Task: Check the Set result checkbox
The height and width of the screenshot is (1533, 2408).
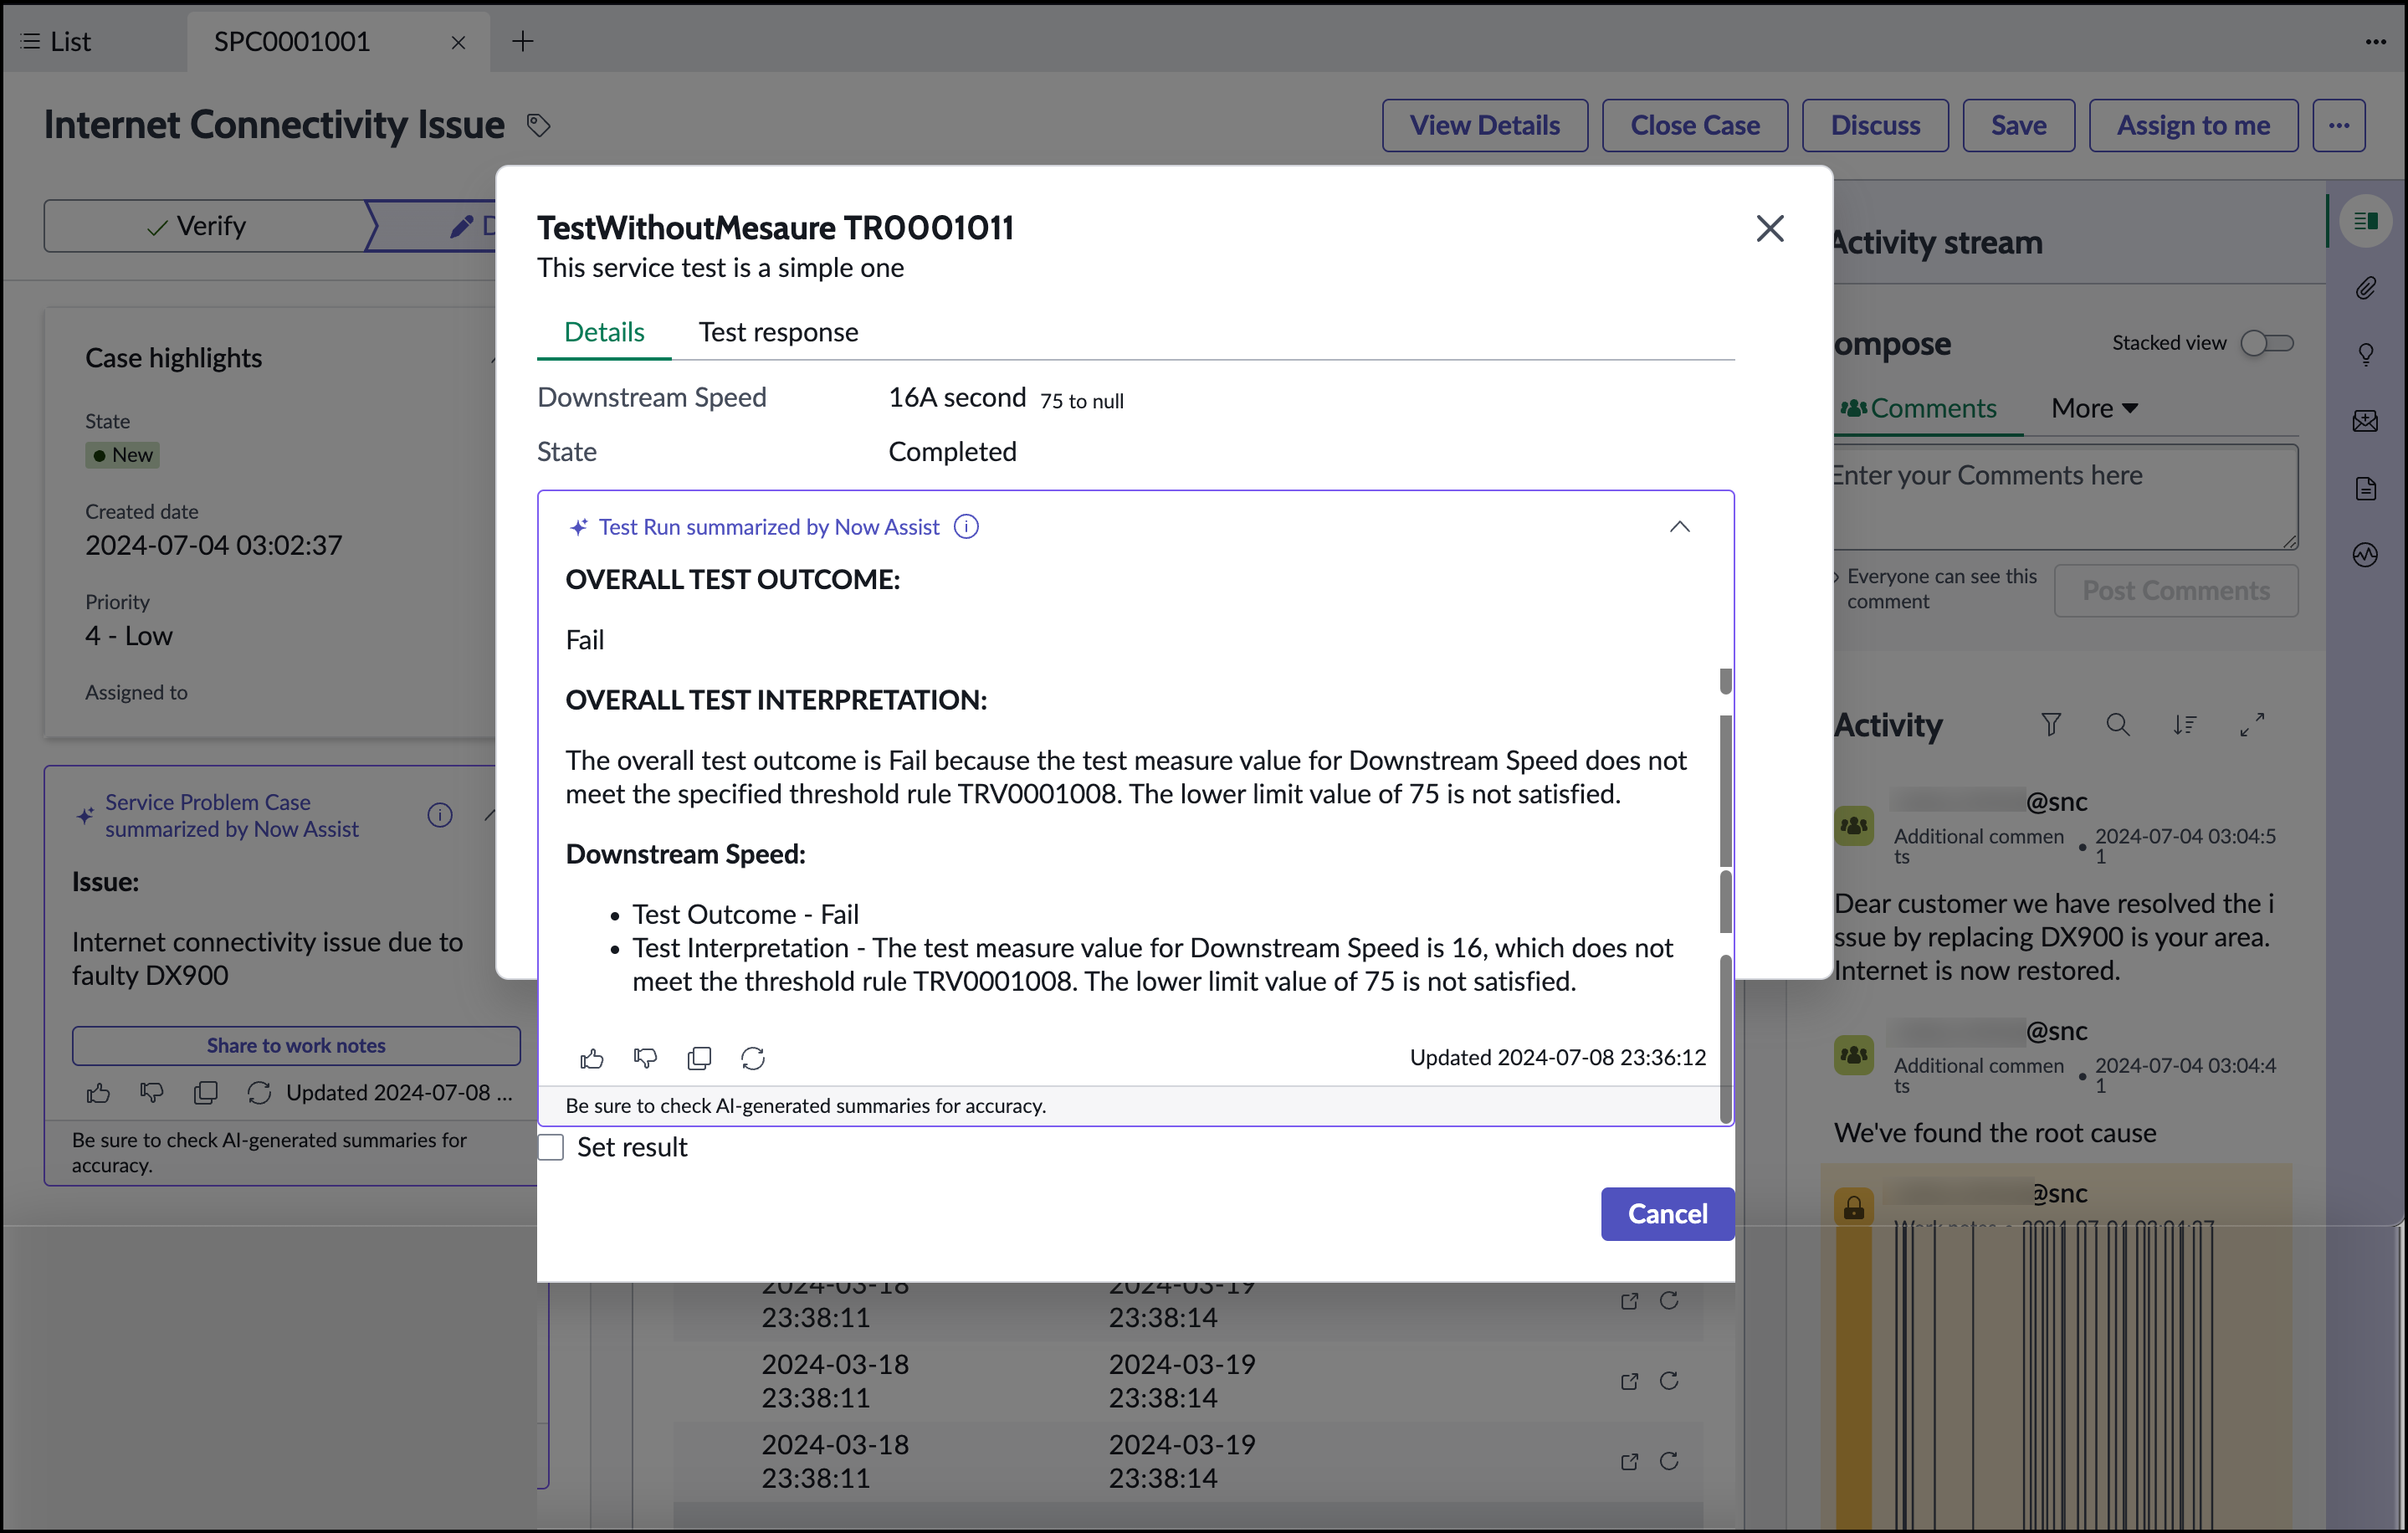Action: pos(551,1147)
